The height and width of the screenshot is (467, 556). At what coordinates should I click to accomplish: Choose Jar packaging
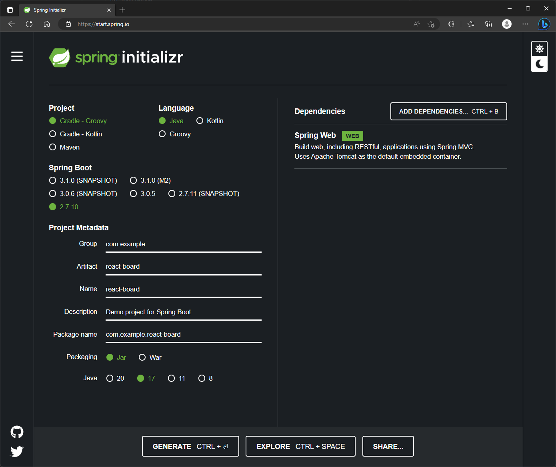click(x=116, y=357)
